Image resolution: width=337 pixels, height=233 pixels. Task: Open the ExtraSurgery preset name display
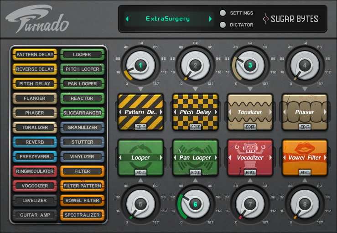pyautogui.click(x=168, y=19)
